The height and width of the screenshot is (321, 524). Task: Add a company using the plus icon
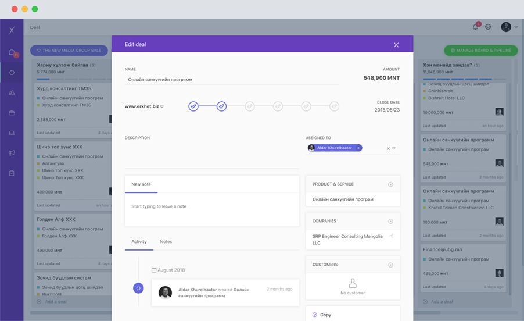click(390, 221)
